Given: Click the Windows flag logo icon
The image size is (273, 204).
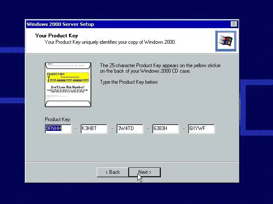Looking at the screenshot, I should [226, 41].
